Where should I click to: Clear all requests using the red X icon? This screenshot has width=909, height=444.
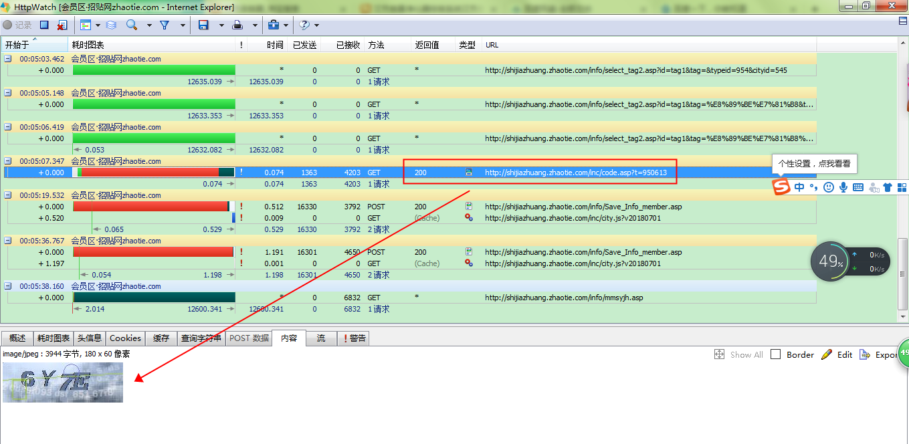coord(62,25)
